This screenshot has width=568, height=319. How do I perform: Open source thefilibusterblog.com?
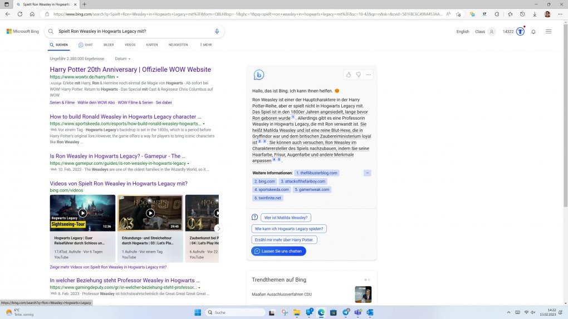[317, 173]
